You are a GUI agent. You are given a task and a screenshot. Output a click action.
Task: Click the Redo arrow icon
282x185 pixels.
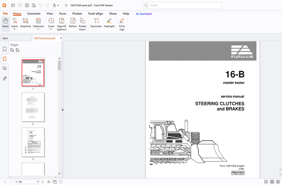point(47,5)
